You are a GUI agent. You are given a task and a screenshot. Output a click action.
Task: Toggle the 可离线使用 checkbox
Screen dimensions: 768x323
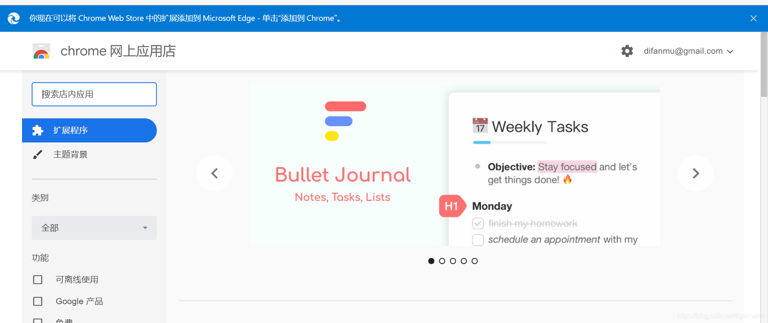(38, 280)
